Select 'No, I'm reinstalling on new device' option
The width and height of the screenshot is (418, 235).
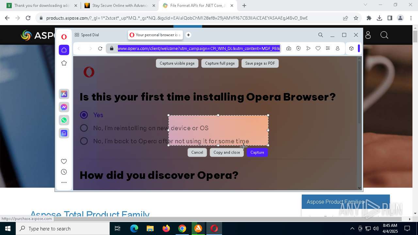pos(84,128)
